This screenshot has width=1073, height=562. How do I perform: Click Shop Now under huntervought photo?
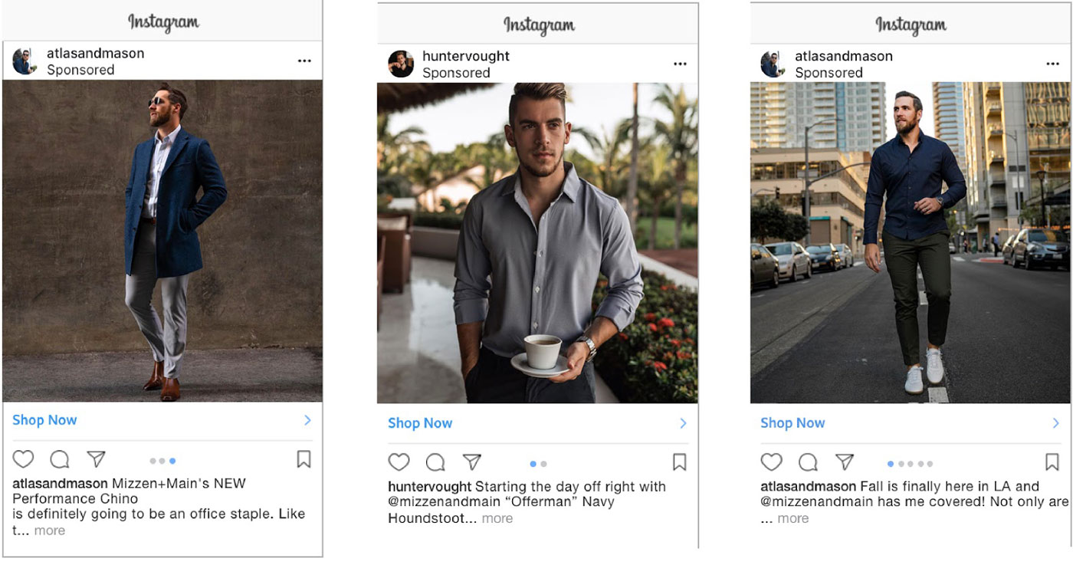[420, 423]
